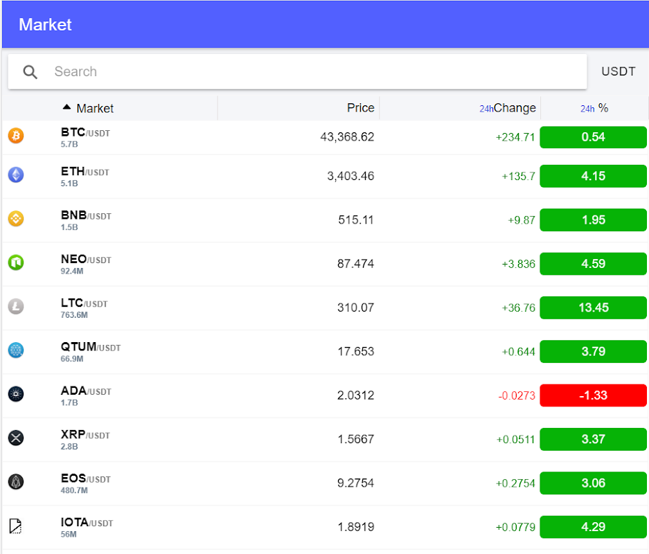The width and height of the screenshot is (649, 554).
Task: Click the green 4.59 percent badge
Action: (593, 264)
